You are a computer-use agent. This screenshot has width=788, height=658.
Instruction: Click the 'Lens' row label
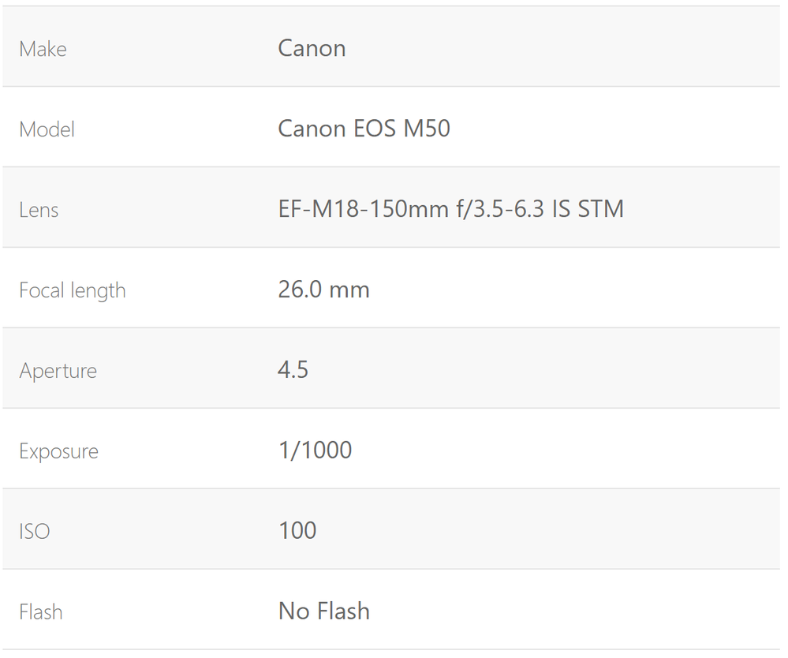coord(39,210)
